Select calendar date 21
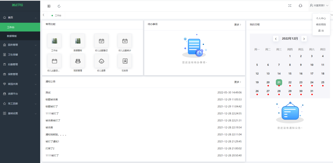The width and height of the screenshot is (333, 163). (x=279, y=82)
